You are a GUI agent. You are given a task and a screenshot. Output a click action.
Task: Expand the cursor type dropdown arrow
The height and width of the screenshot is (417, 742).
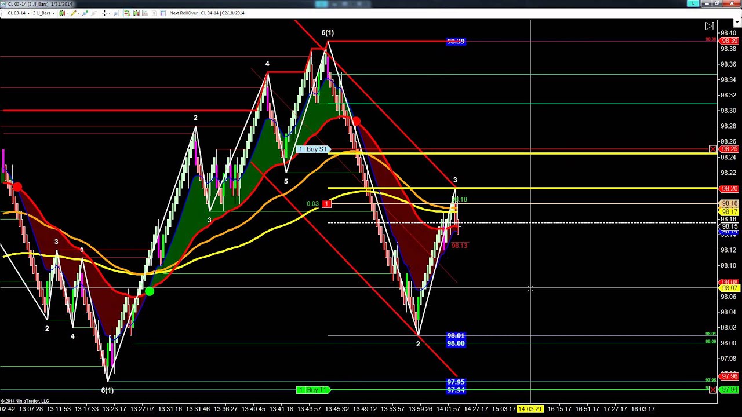tap(110, 13)
